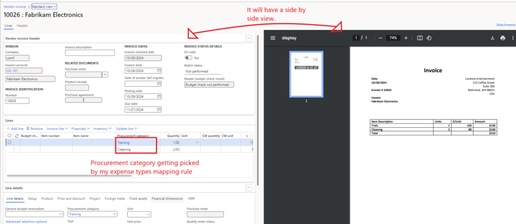
Task: Open the Invoice date calendar picker
Action: click(x=159, y=71)
